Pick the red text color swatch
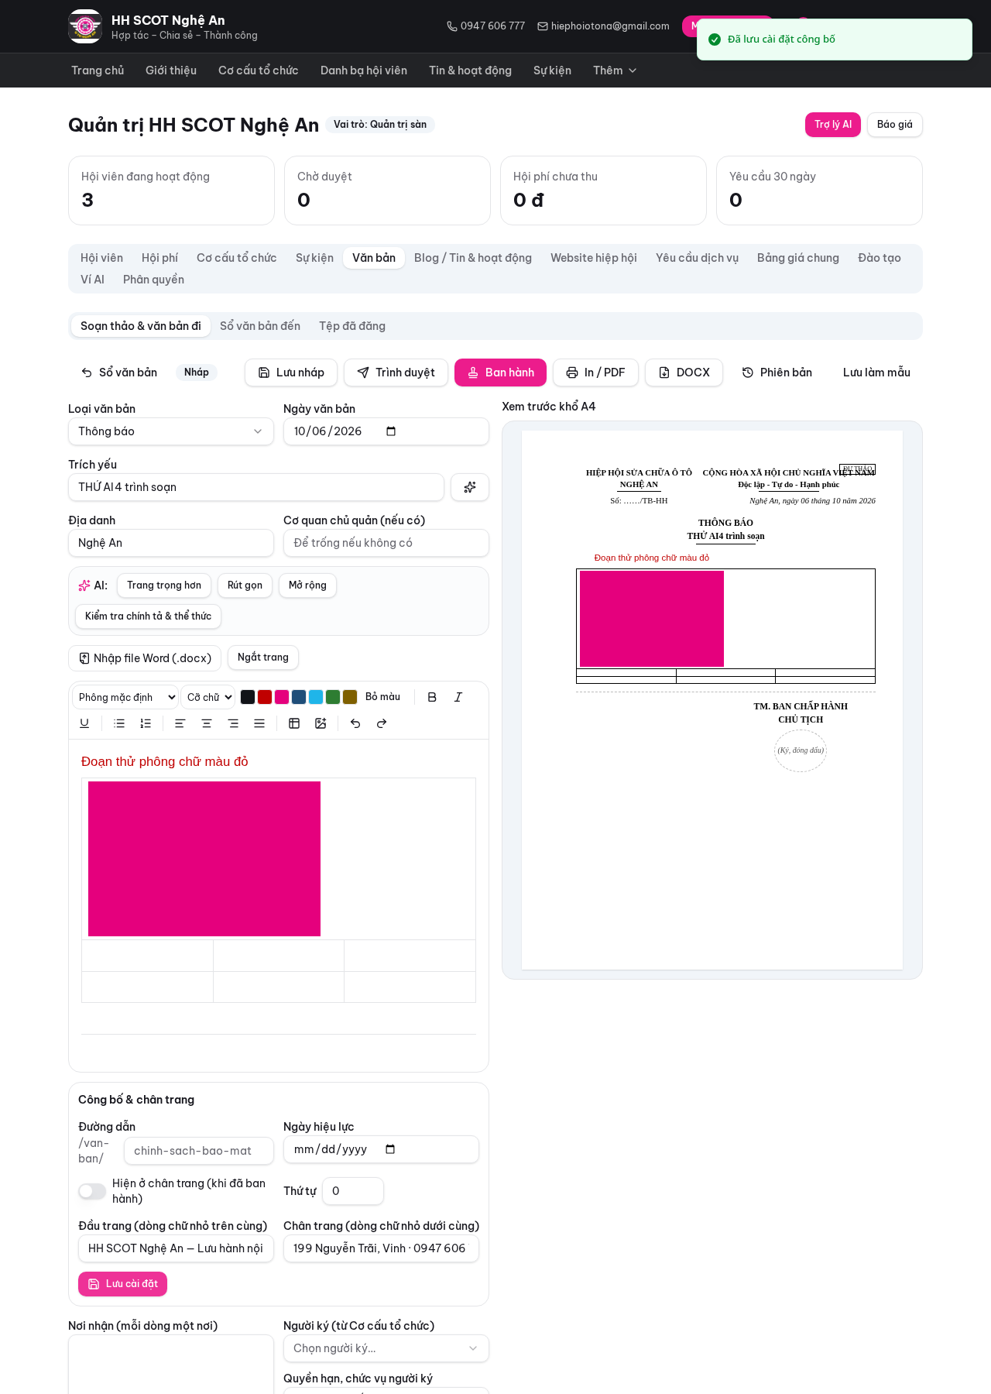Image resolution: width=991 pixels, height=1394 pixels. (265, 697)
